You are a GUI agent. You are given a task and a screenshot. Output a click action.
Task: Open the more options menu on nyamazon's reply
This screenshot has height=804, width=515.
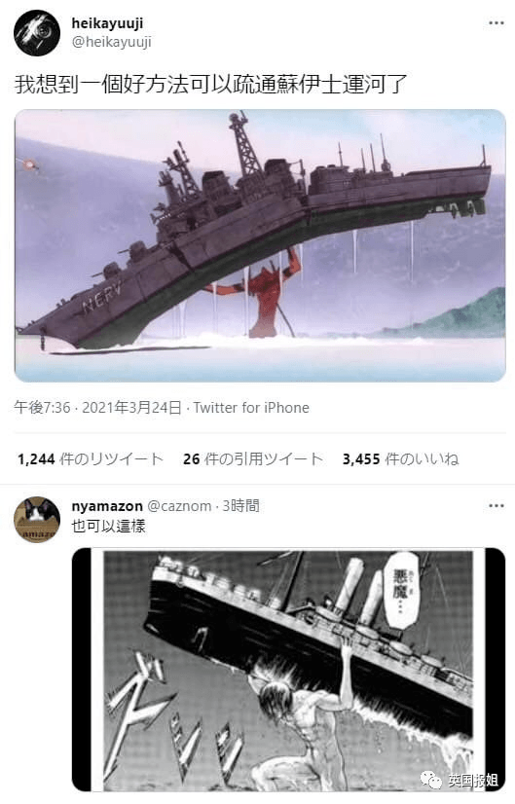tap(497, 506)
